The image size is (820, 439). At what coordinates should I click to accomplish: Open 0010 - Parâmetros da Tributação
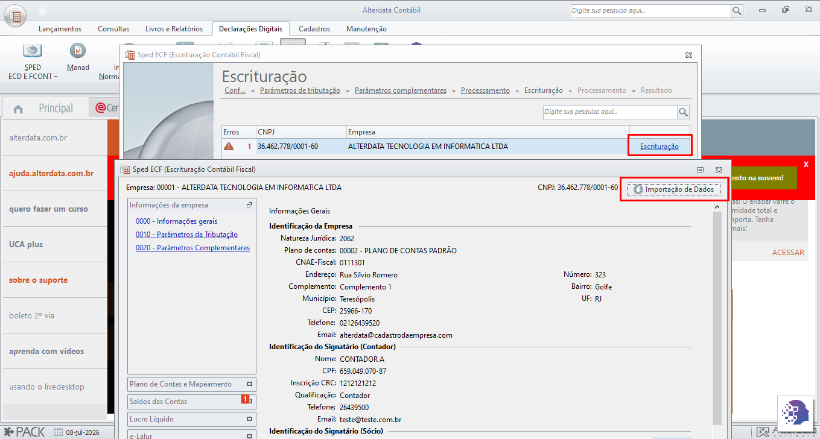[x=186, y=235]
